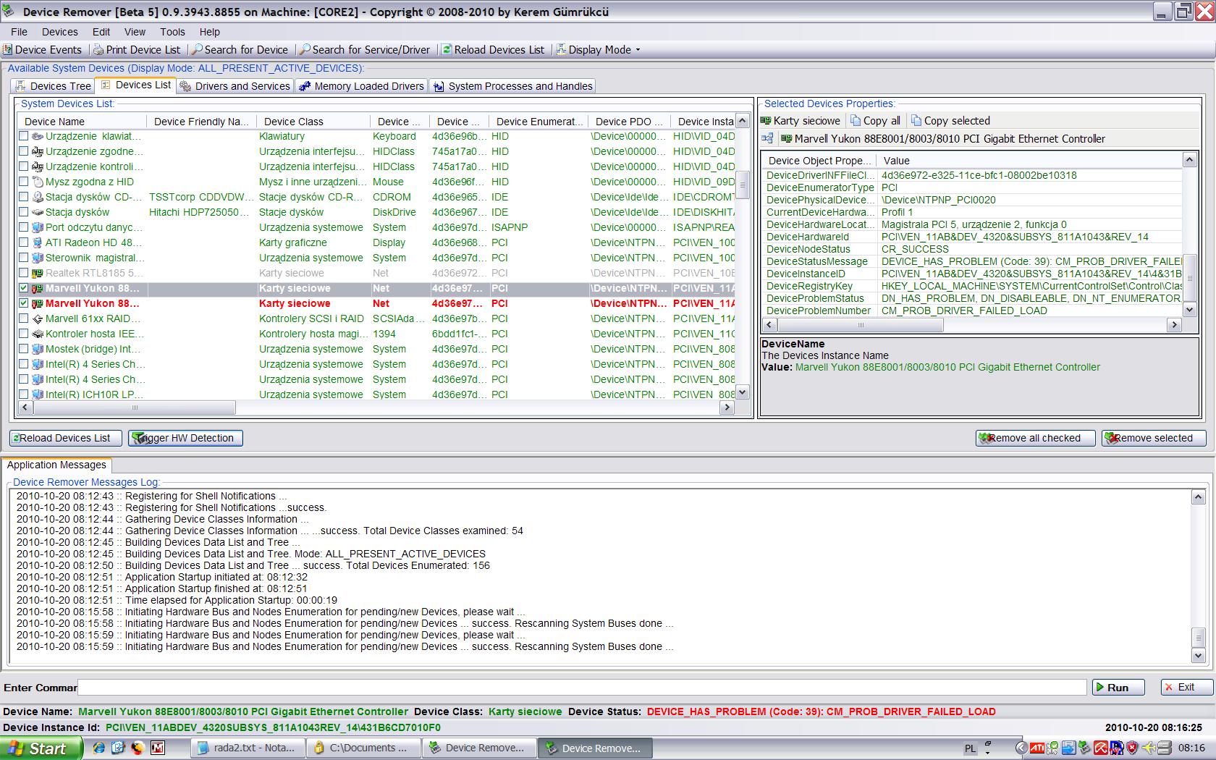This screenshot has width=1216, height=760.
Task: Check the Urządzenie klawiat device checkbox
Action: pyautogui.click(x=24, y=136)
